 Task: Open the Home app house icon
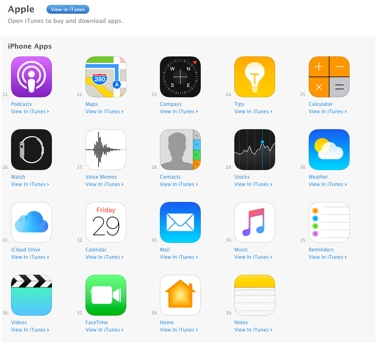tap(180, 295)
